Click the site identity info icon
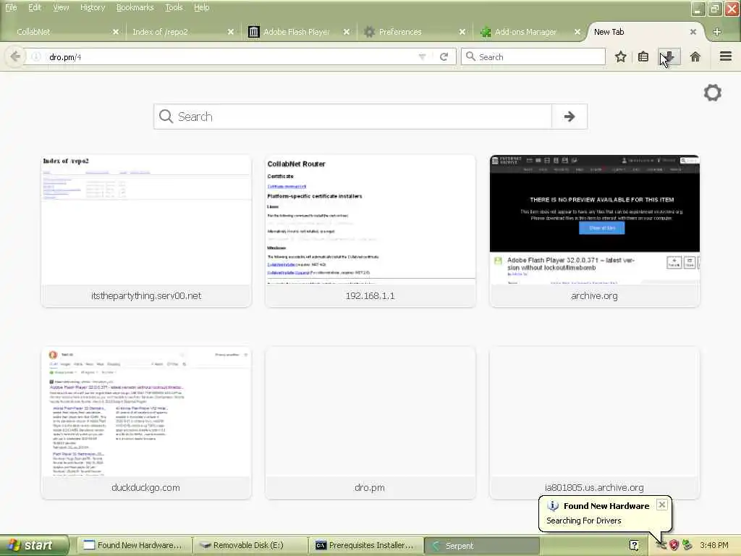The image size is (741, 556). click(x=36, y=56)
